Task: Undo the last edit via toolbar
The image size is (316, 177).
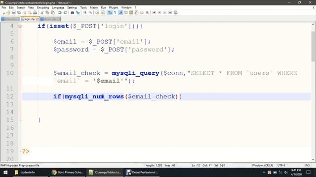Action: point(60,12)
